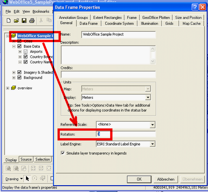Image resolution: width=208 pixels, height=192 pixels.
Task: Toggle Simulate layer transparency in legends
Action: pyautogui.click(x=63, y=153)
